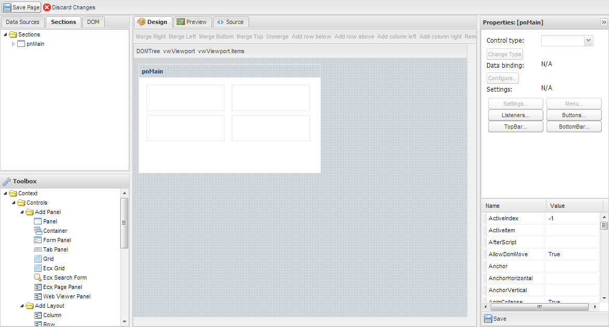Click the DOMTree breadcrumb item

148,51
